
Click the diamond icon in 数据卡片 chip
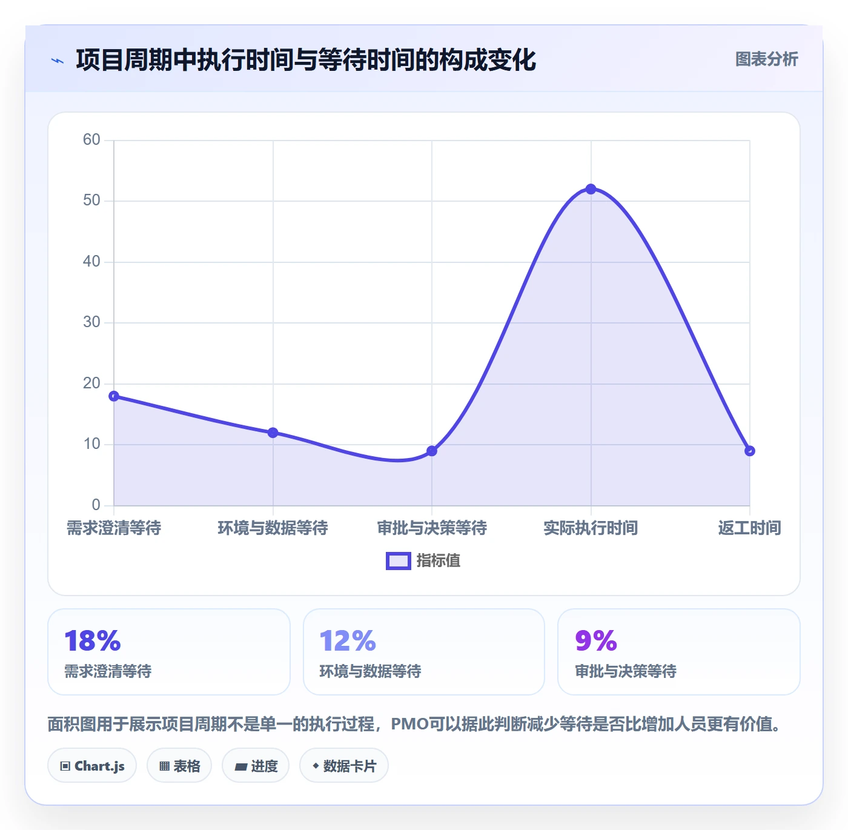tap(316, 766)
